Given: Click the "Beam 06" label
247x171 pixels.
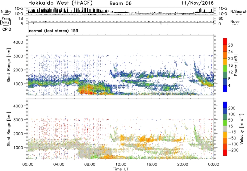Looking at the screenshot, I should (x=120, y=3).
